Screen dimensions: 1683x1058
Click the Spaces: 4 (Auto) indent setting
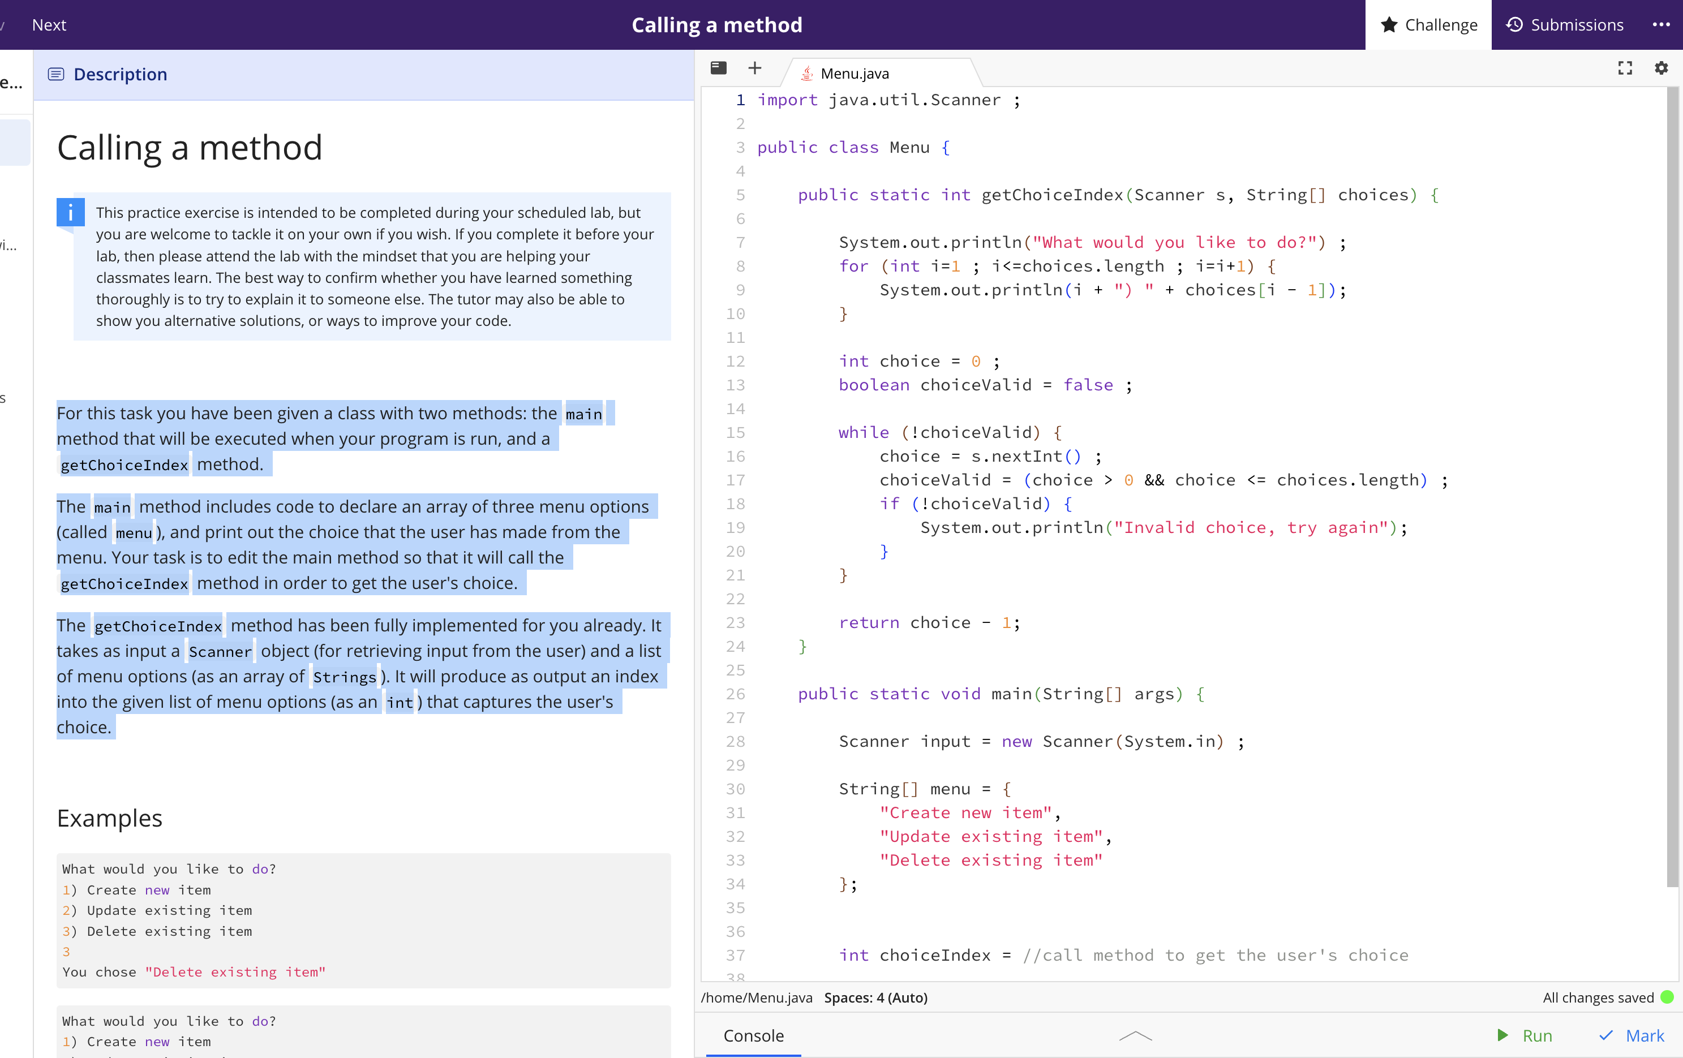coord(876,997)
